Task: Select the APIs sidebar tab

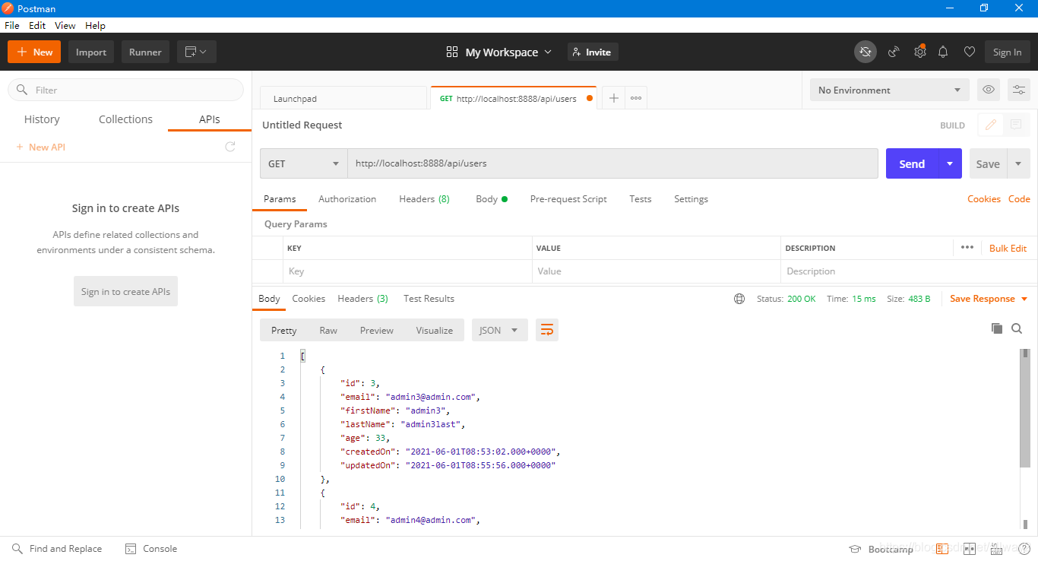Action: coord(210,119)
